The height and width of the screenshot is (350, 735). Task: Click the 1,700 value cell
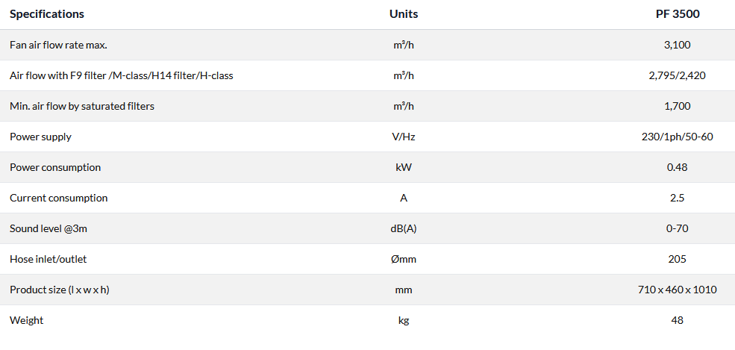(x=677, y=106)
